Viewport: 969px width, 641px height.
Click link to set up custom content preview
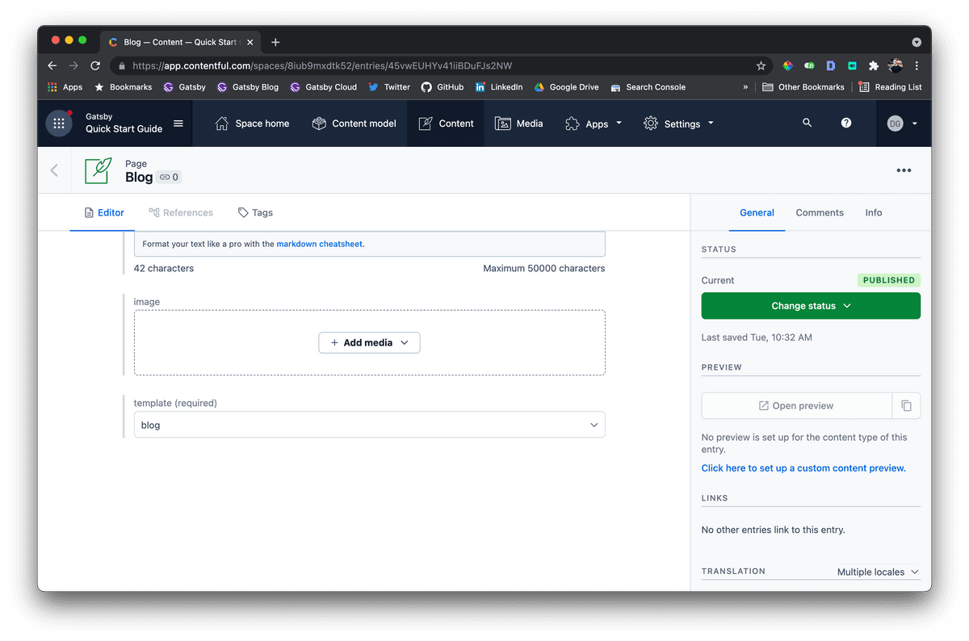(803, 468)
